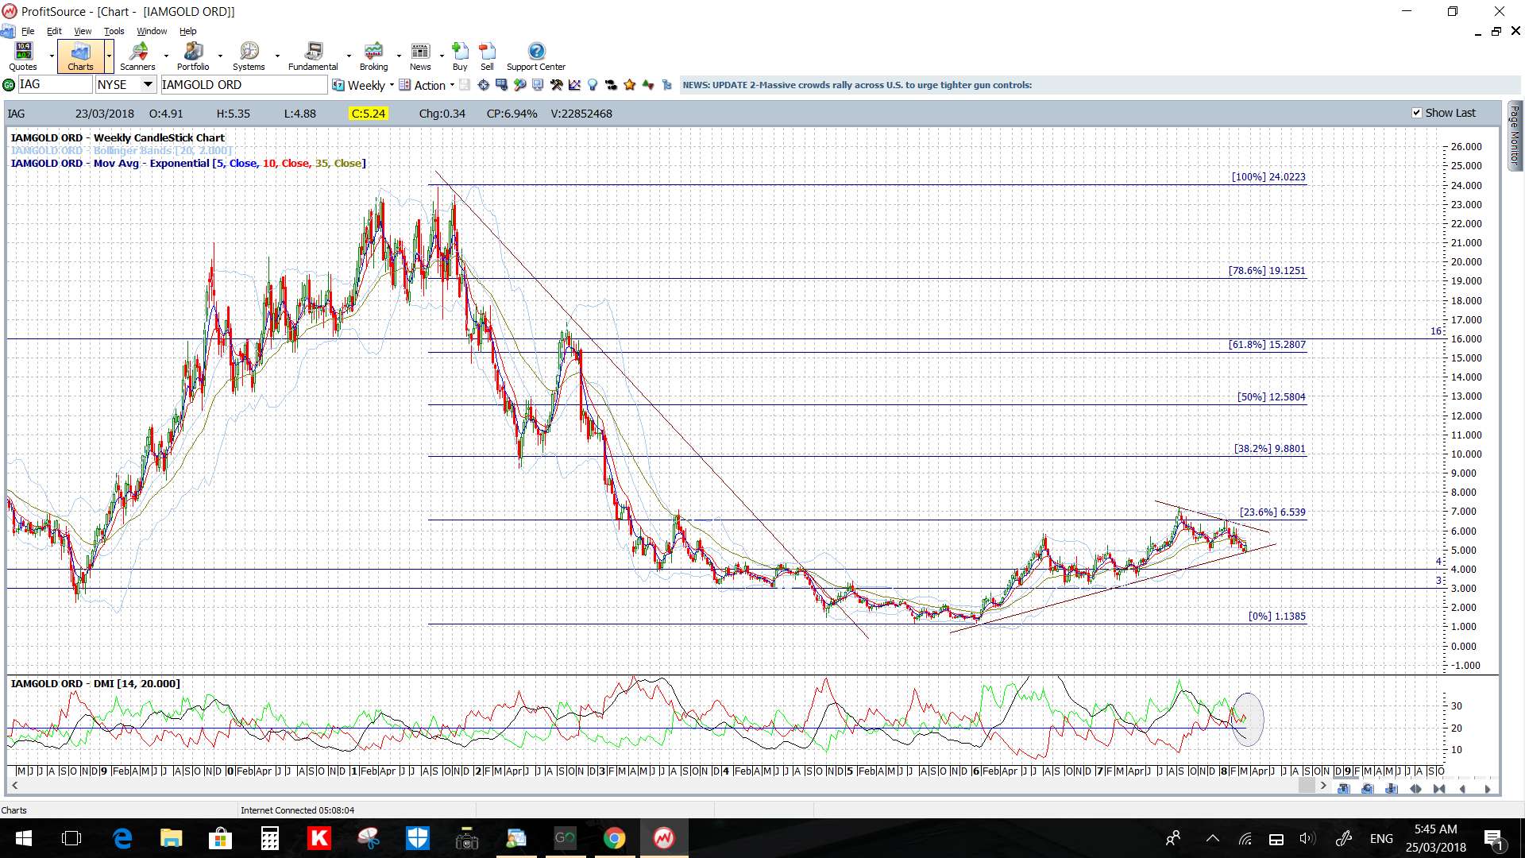Click the Sell order icon
The height and width of the screenshot is (858, 1525).
(487, 56)
